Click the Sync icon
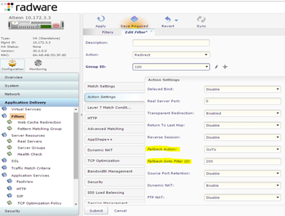 201,19
